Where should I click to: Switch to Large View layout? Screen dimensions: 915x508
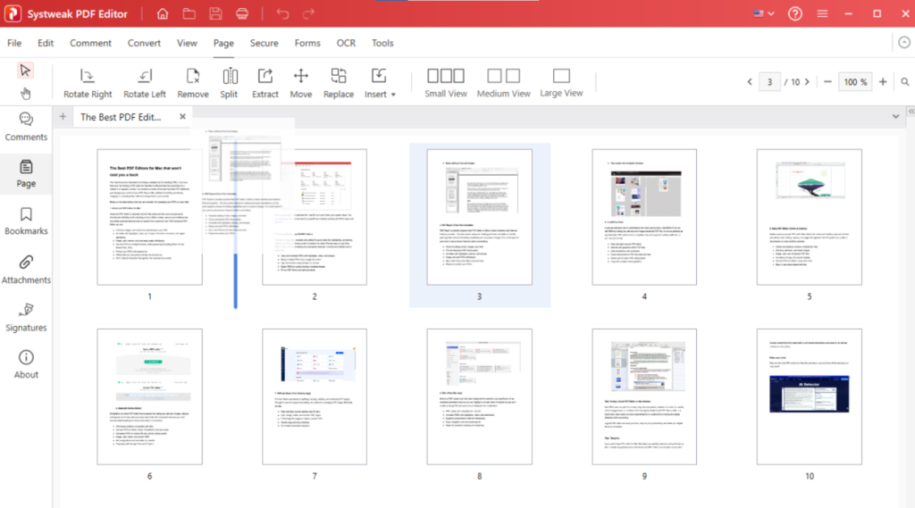coord(561,83)
